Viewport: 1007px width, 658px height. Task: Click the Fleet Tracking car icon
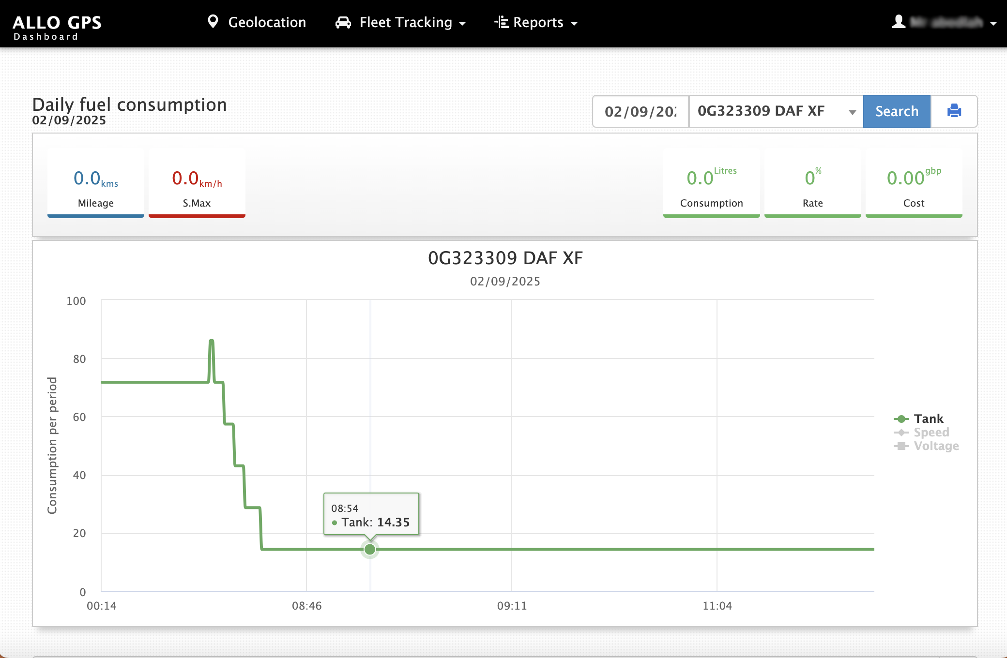tap(343, 23)
